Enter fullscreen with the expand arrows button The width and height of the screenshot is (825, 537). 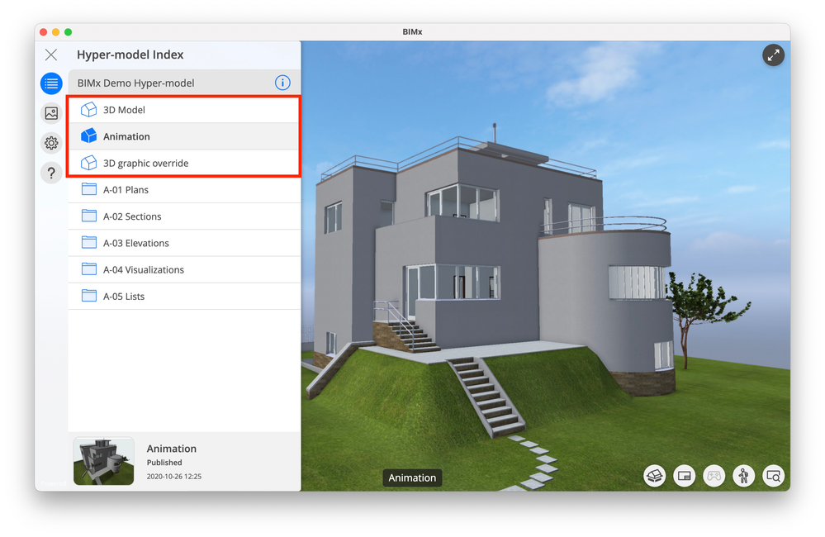click(x=774, y=55)
